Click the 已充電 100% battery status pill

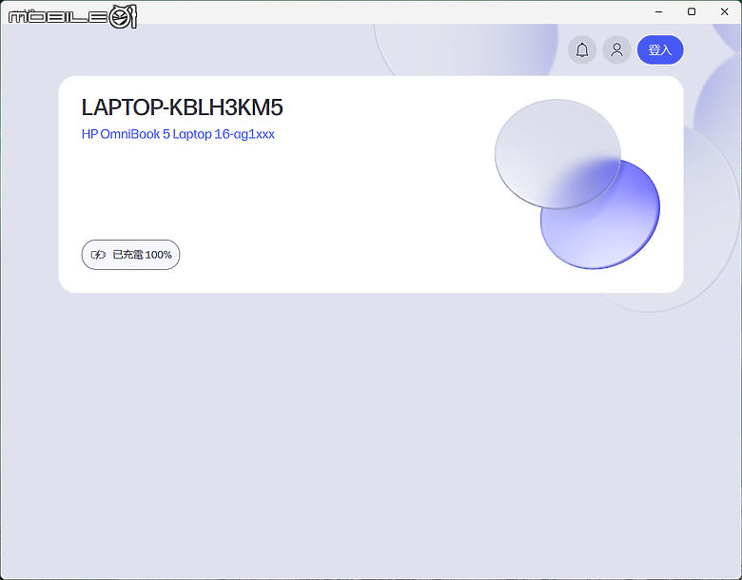click(130, 255)
